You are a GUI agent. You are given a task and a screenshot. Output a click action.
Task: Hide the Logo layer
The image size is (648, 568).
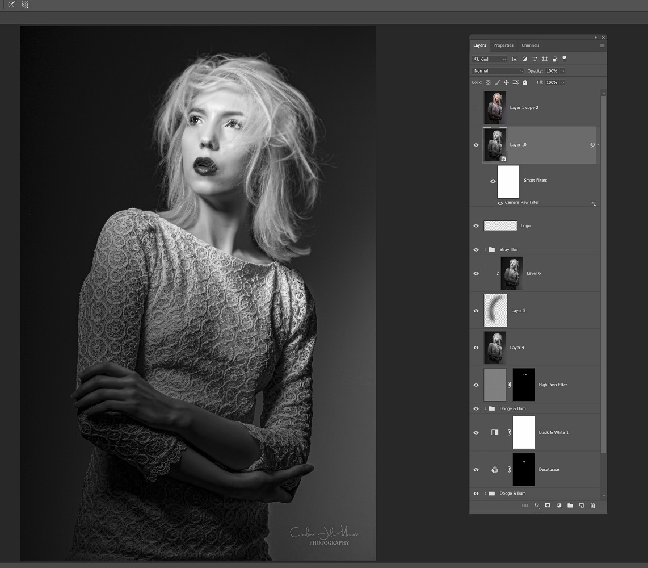coord(476,226)
